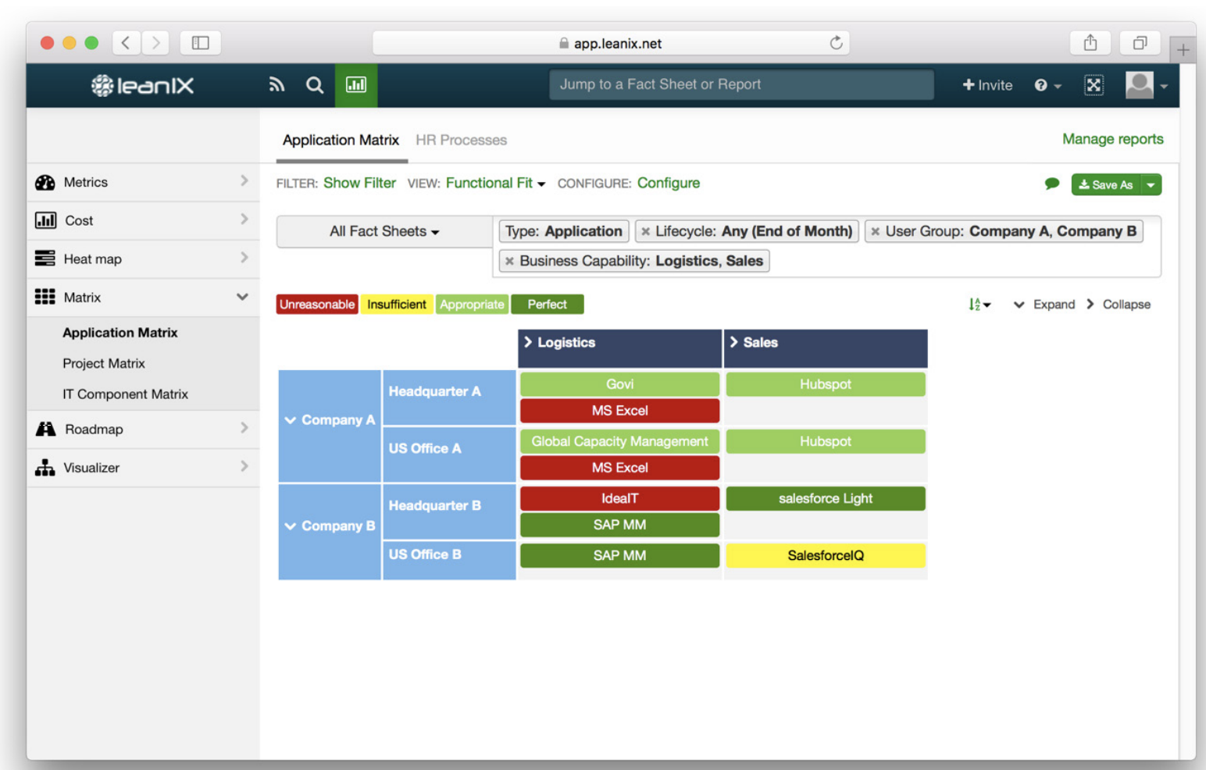Image resolution: width=1206 pixels, height=770 pixels.
Task: Select the Appropriate legend swatch
Action: [472, 304]
